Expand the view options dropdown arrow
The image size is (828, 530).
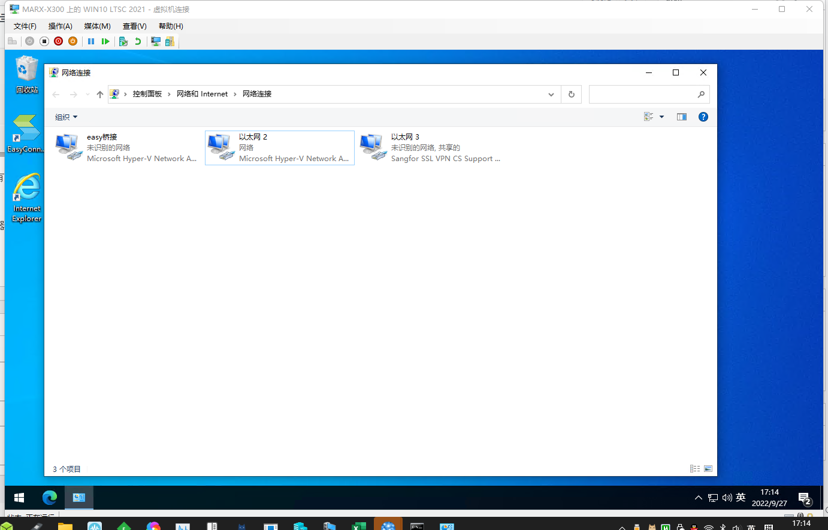[x=661, y=117]
